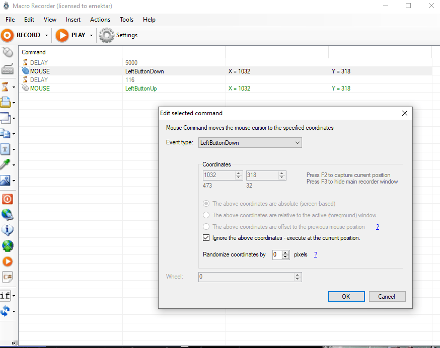Click the 'if' condition icon in sidebar
The image size is (440, 348).
pos(5,296)
